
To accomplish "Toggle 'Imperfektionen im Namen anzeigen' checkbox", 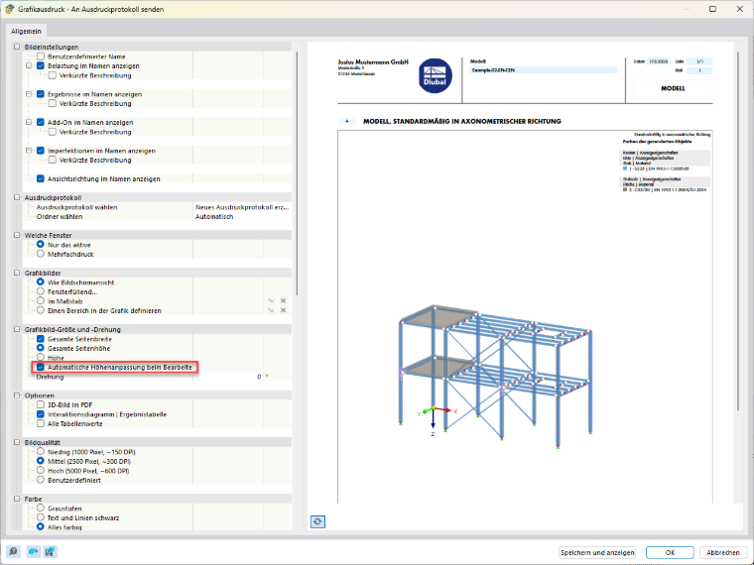I will 41,151.
